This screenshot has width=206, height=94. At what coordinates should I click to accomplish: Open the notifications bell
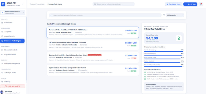click(201, 4)
